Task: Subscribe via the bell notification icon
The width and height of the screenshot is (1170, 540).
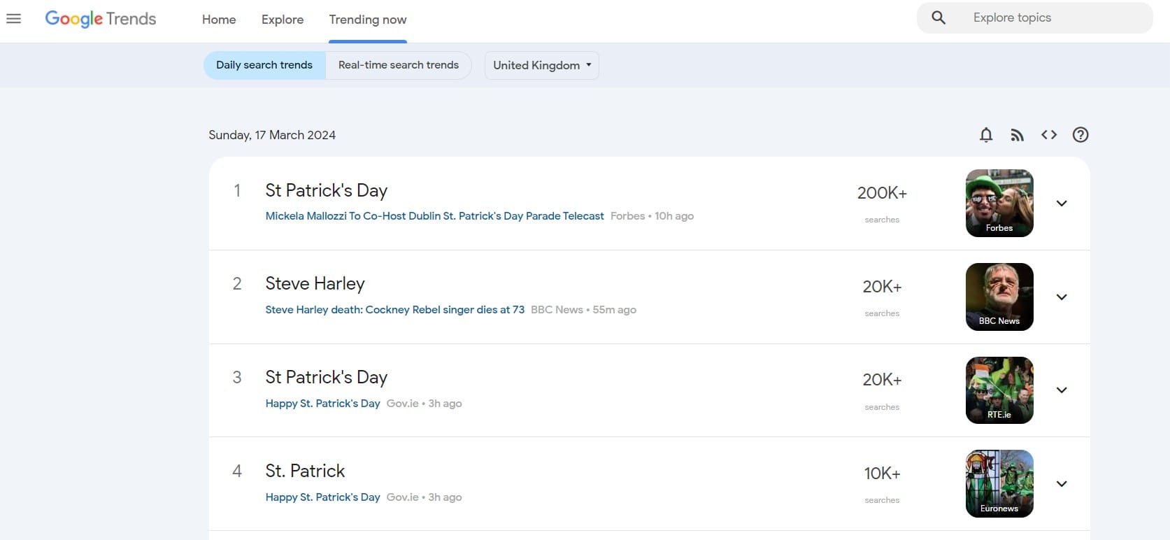Action: click(x=986, y=135)
